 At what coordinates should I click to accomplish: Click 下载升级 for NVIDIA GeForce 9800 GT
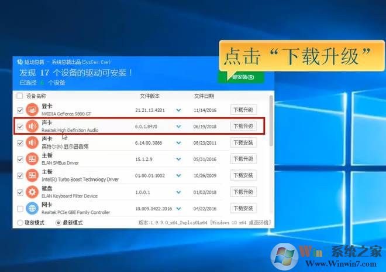tap(243, 110)
